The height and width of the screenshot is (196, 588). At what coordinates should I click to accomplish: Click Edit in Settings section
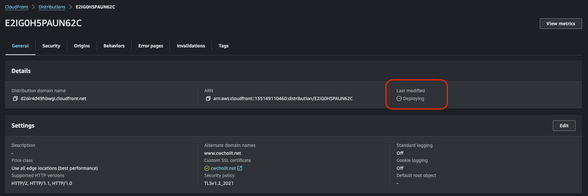564,126
